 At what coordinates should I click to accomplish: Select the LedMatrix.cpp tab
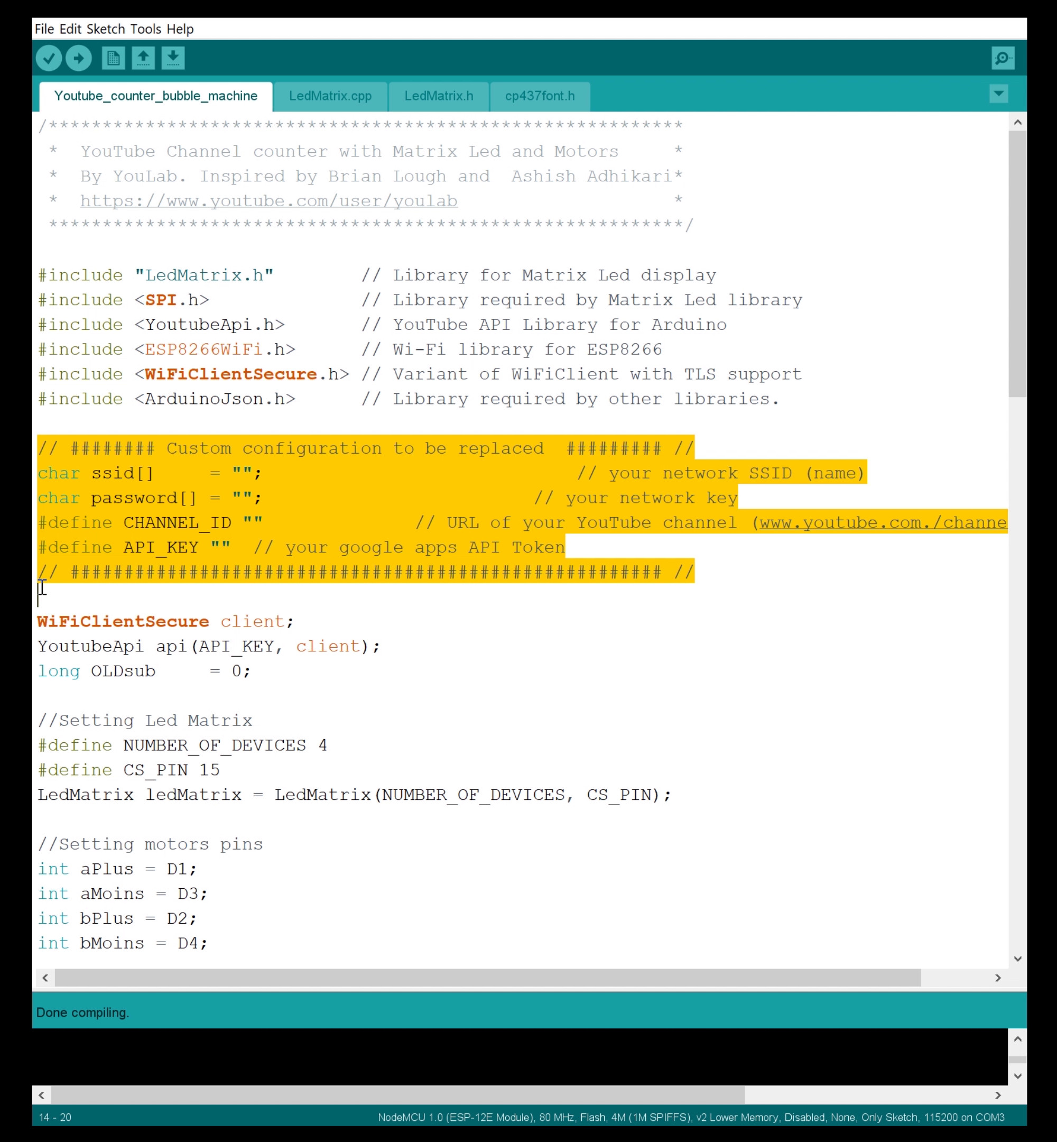(x=331, y=96)
